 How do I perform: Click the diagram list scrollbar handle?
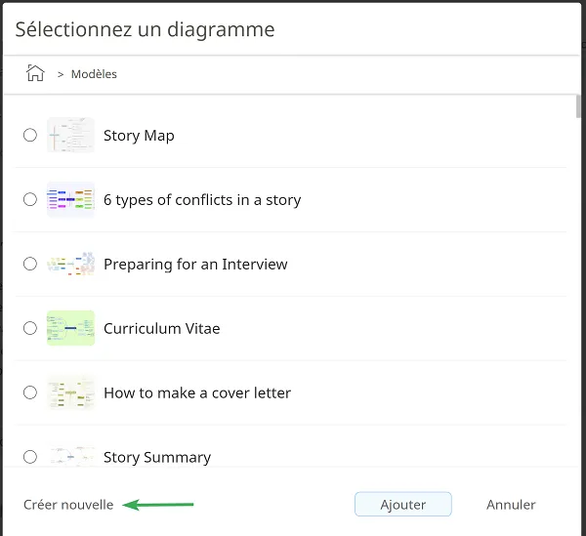[x=578, y=106]
